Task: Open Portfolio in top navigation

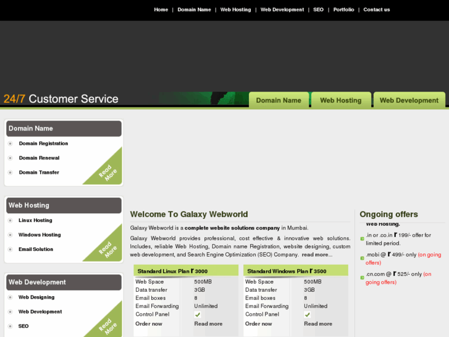Action: [x=343, y=9]
